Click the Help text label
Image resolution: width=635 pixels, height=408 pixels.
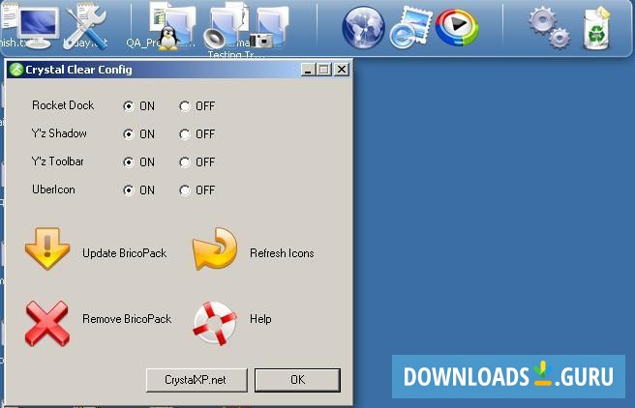click(260, 319)
